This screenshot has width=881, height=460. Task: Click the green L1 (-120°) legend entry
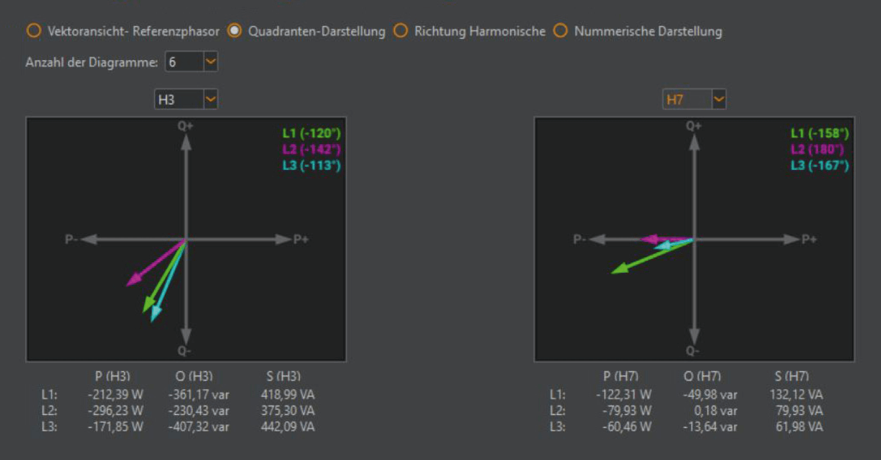pyautogui.click(x=311, y=133)
